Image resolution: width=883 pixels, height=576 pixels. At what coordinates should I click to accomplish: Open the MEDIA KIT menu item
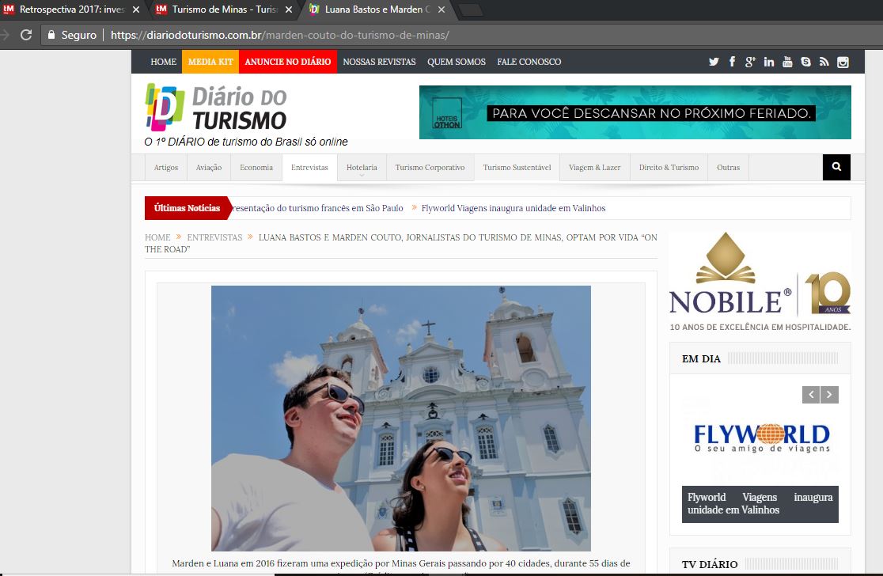(210, 62)
